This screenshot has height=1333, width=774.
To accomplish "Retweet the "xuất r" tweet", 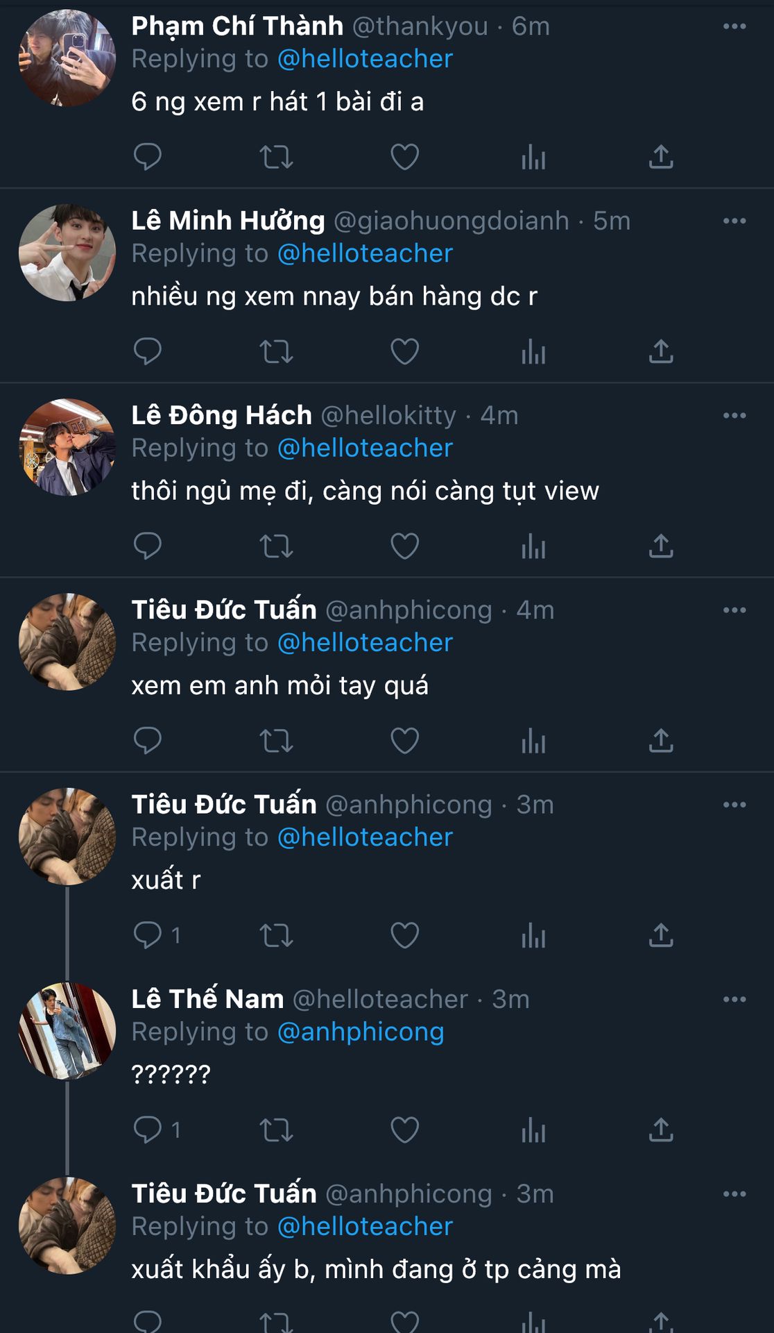I will [276, 936].
